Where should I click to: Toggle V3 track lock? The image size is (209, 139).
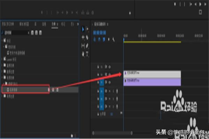98,66
